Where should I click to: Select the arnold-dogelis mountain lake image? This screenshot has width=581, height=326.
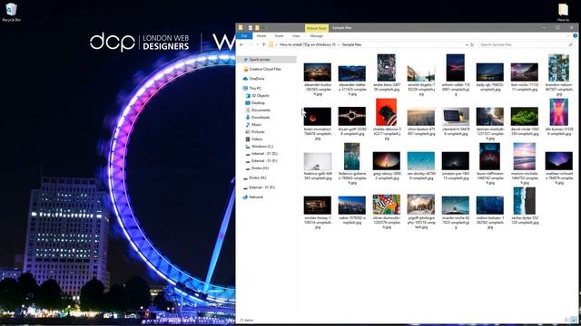point(421,73)
